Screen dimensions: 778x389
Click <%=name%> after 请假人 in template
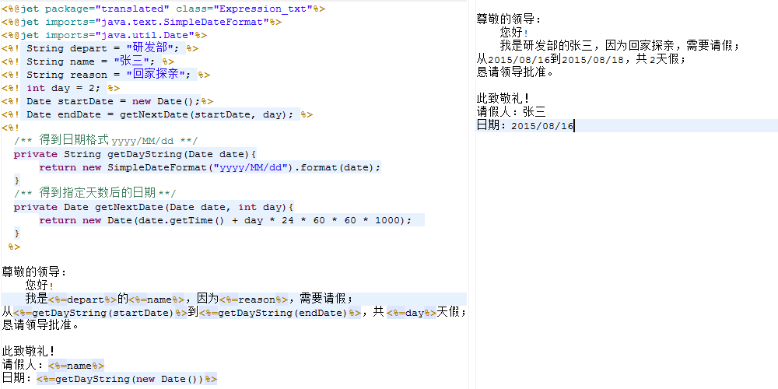pos(76,366)
